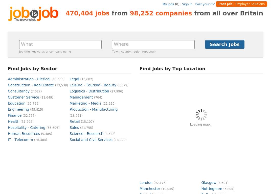271x194 pixels.
Task: Open the Sign In link
Action: coord(187,4)
